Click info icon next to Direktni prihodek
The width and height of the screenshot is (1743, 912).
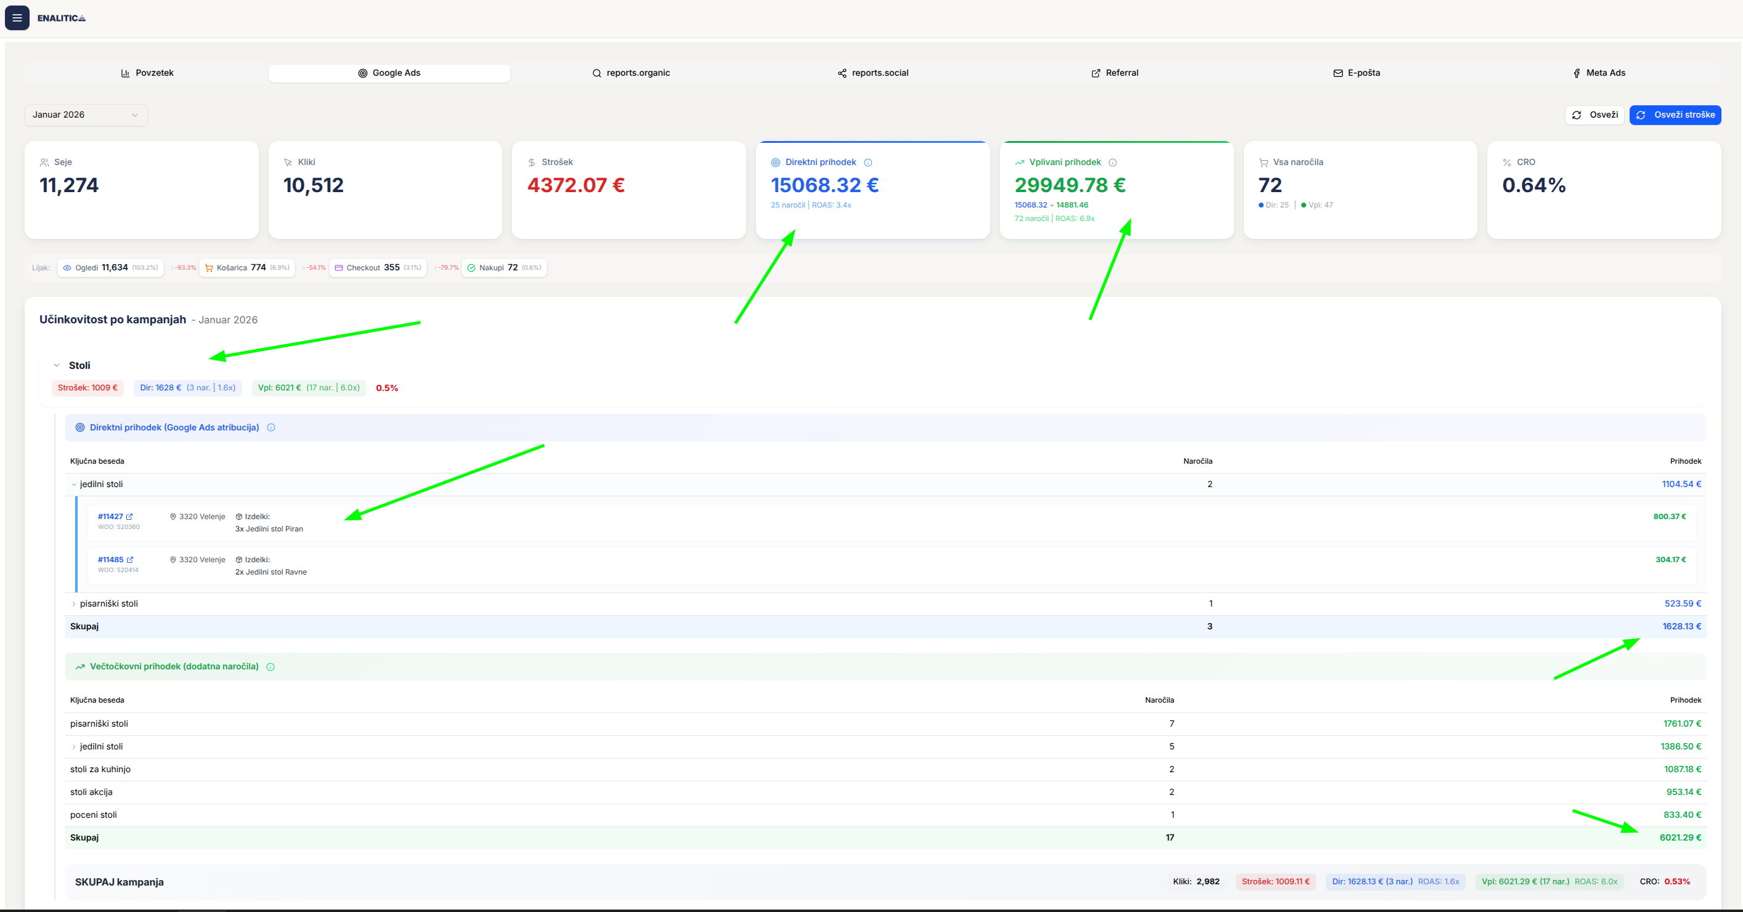868,162
